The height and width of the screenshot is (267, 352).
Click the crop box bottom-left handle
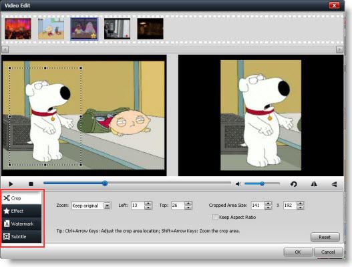9,165
